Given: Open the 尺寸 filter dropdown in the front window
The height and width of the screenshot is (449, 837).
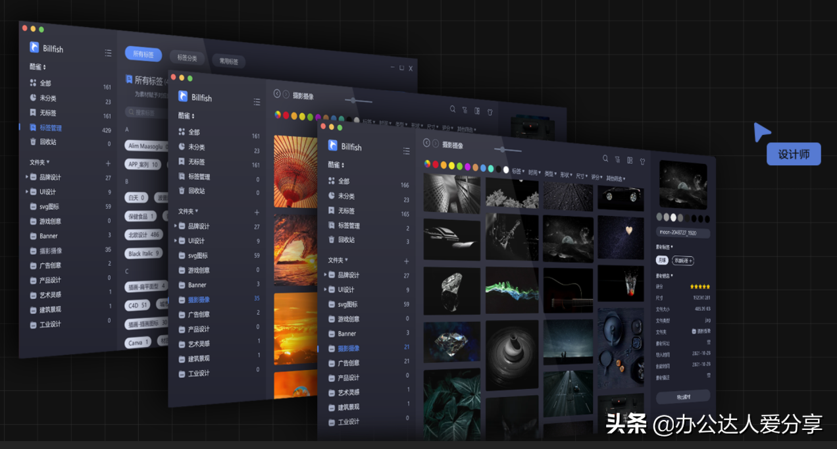Looking at the screenshot, I should pyautogui.click(x=582, y=176).
